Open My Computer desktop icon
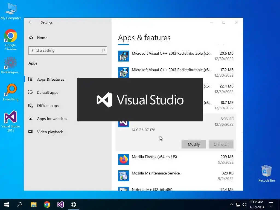Viewport: 280px width, 210px height. click(x=11, y=11)
